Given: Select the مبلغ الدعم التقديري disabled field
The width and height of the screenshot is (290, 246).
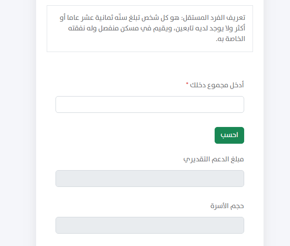Looking at the screenshot, I should [x=150, y=179].
